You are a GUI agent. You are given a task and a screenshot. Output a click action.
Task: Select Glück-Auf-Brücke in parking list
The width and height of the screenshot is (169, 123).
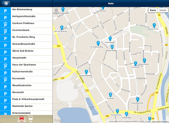tap(26, 52)
